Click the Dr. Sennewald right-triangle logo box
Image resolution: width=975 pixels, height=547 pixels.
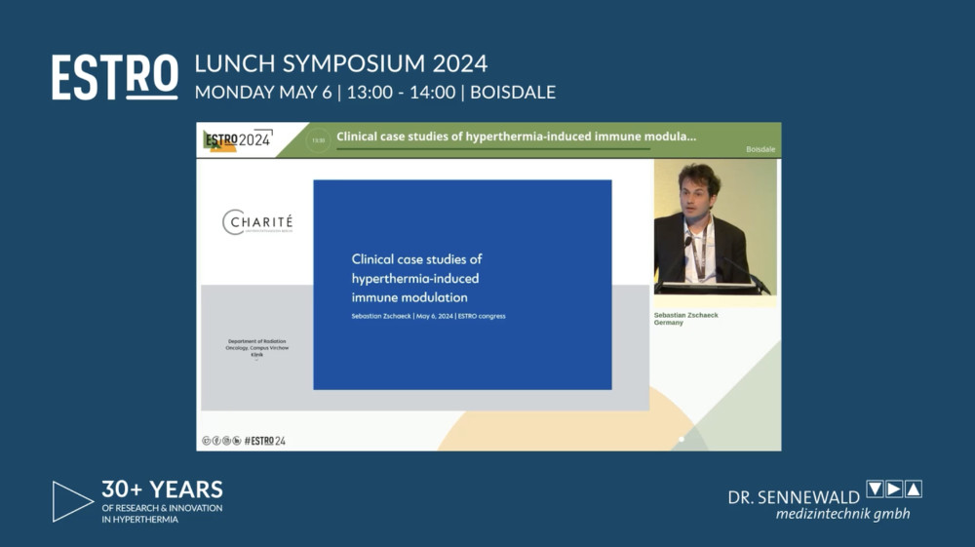(x=894, y=488)
